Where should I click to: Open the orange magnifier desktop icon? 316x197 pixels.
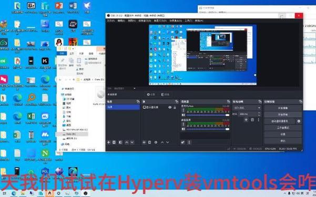tap(31, 100)
